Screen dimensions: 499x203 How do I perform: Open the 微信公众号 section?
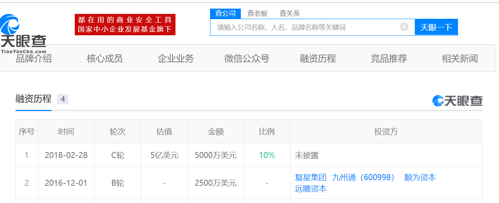tap(247, 59)
